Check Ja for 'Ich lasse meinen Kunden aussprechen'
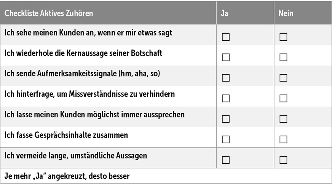Image resolution: width=332 pixels, height=187 pixels. pos(226,119)
